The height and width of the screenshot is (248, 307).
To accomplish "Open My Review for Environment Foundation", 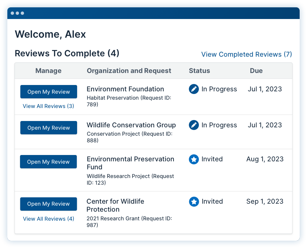I will [49, 92].
